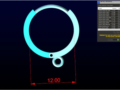Click the 1.25 grams value
This screenshot has width=120, height=90.
114,21
